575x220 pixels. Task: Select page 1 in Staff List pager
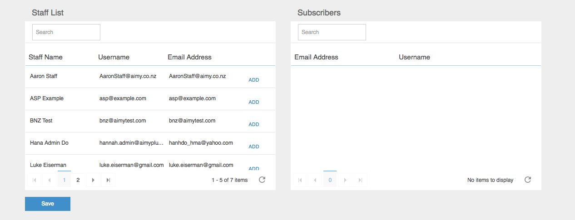pyautogui.click(x=64, y=180)
